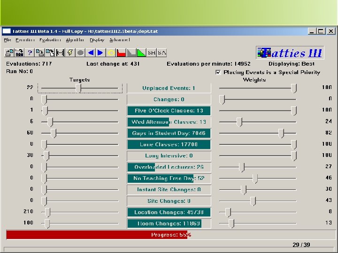The width and height of the screenshot is (338, 253).
Task: Click the Site Changes: 0 button
Action: pyautogui.click(x=169, y=201)
